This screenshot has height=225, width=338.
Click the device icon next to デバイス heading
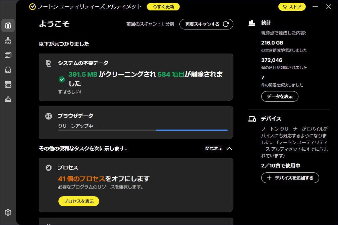(x=252, y=118)
